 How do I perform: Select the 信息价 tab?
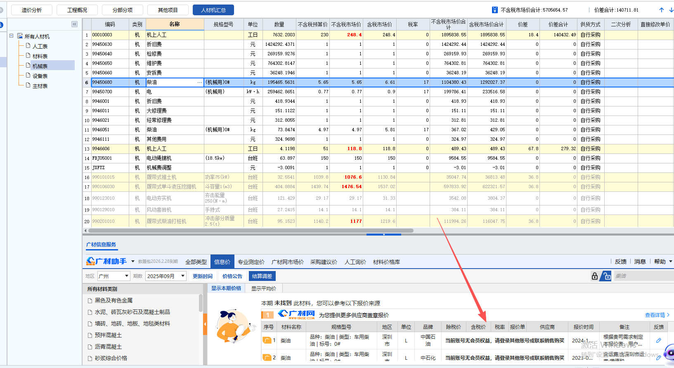coord(222,262)
